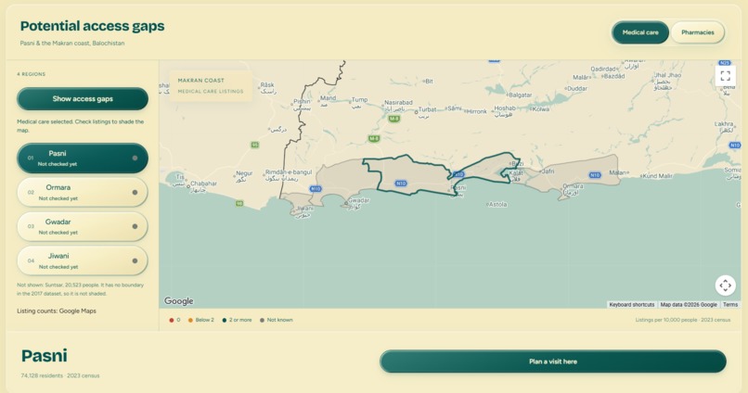Click the red 0 legend swatch
This screenshot has height=393, width=748.
point(172,320)
